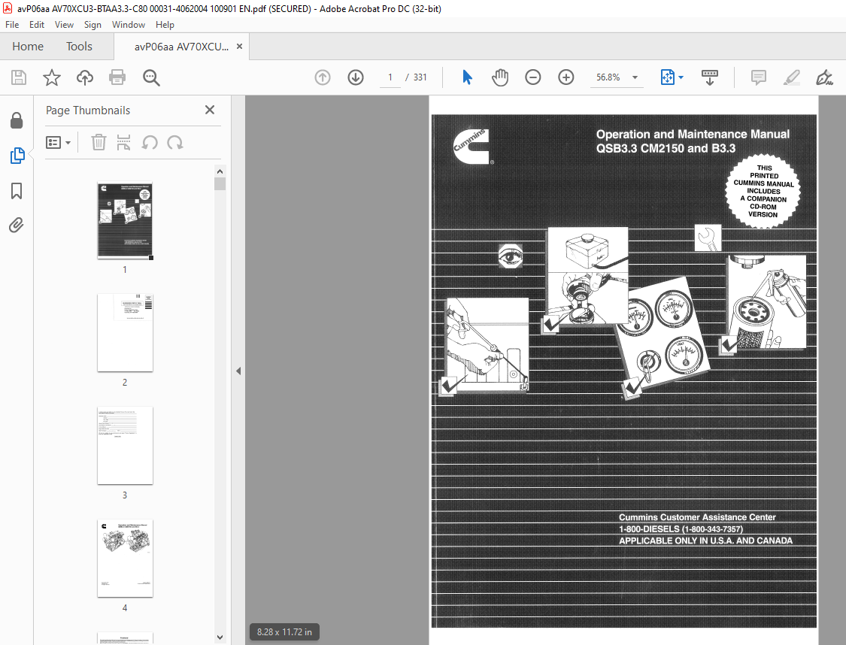Viewport: 846px width, 645px height.
Task: Go to previous page arrow
Action: 323,77
